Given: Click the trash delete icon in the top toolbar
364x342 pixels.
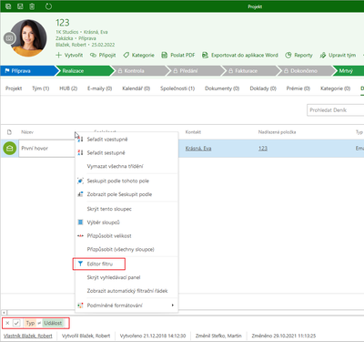Looking at the screenshot, I should point(32,6).
